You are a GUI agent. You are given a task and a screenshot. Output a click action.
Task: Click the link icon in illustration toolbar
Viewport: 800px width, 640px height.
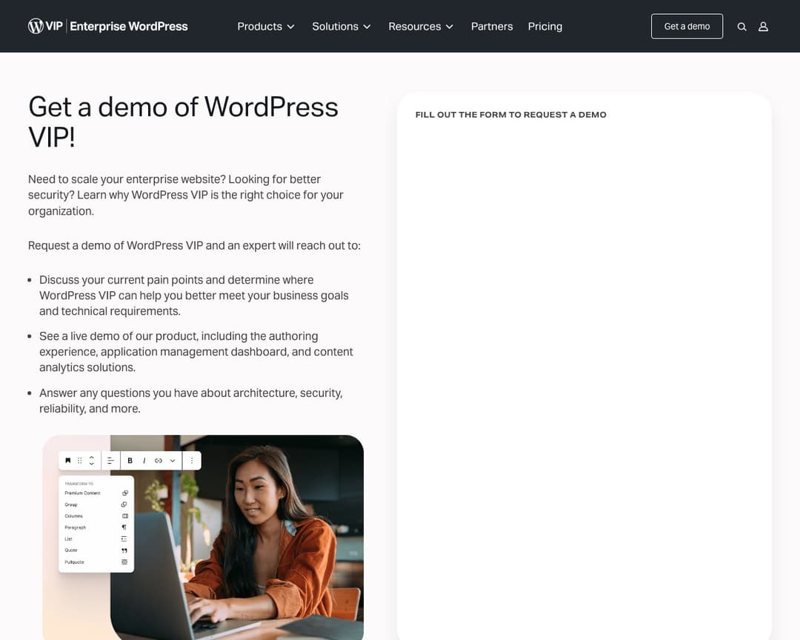tap(159, 461)
